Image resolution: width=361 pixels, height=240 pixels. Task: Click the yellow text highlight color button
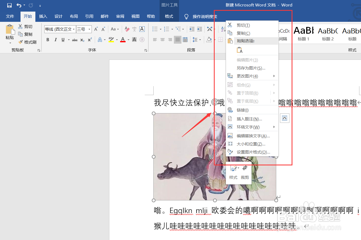tap(111, 40)
